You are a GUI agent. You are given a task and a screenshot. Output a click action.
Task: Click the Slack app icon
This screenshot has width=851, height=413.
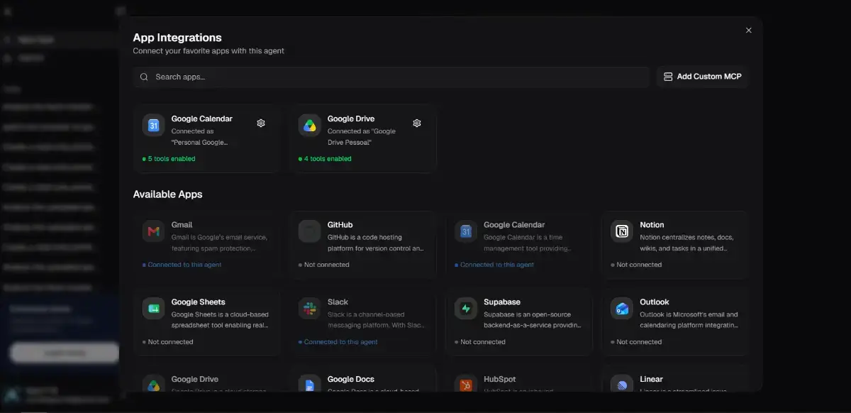pos(310,309)
